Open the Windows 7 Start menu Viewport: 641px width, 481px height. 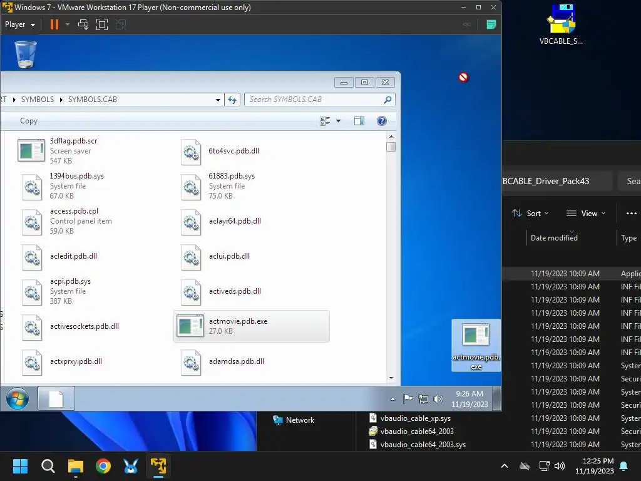[18, 398]
